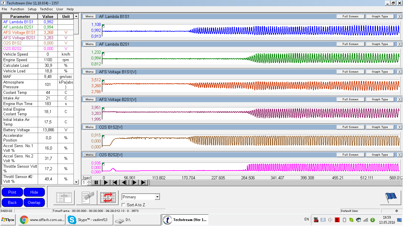The height and width of the screenshot is (226, 403).
Task: Click the blue Print button
Action: pos(12,192)
